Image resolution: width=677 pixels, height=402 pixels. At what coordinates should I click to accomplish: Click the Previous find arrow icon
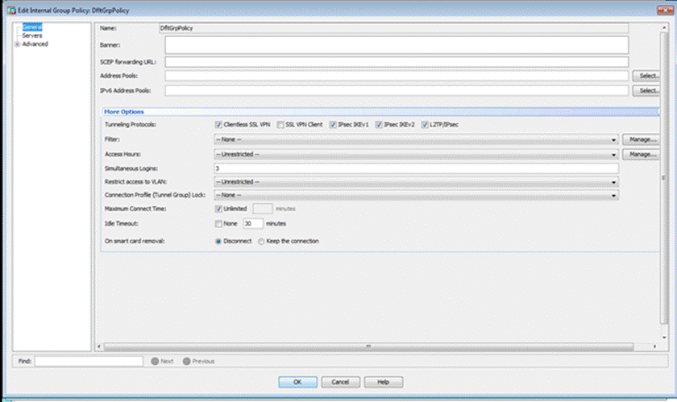tap(187, 361)
